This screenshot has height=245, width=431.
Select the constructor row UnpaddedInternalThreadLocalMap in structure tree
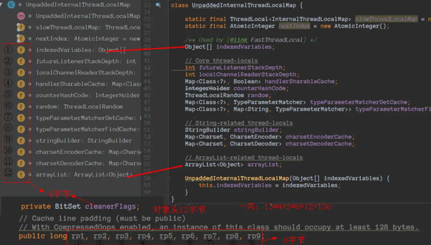click(x=88, y=16)
